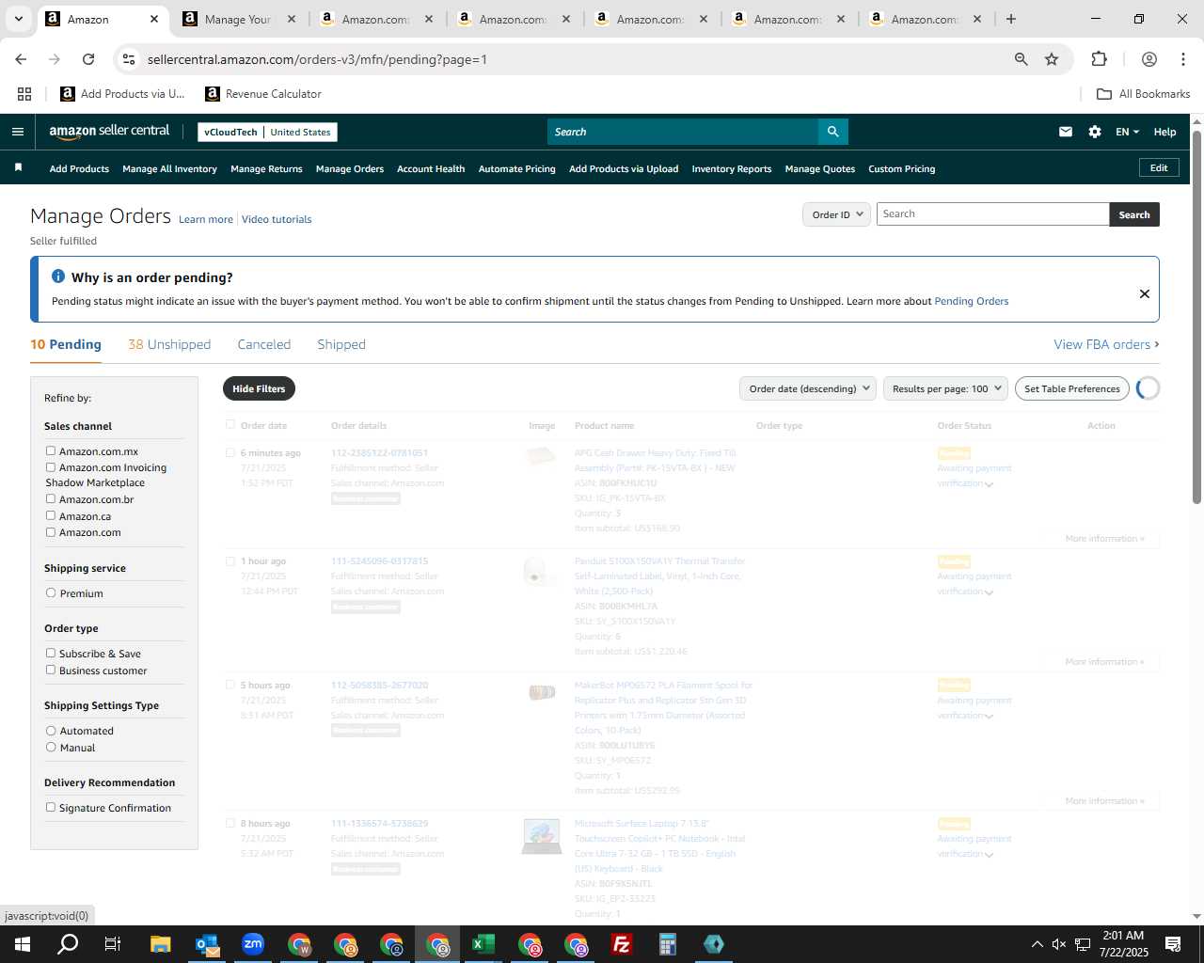Open the settings gear icon
This screenshot has width=1204, height=963.
[1095, 132]
